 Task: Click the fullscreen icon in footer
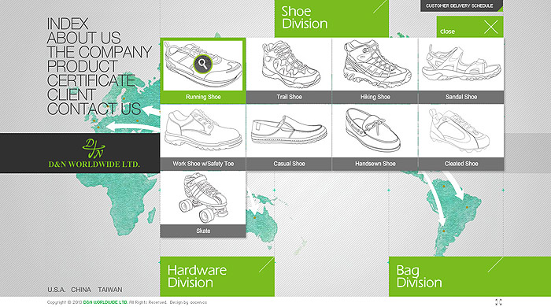pos(498,302)
